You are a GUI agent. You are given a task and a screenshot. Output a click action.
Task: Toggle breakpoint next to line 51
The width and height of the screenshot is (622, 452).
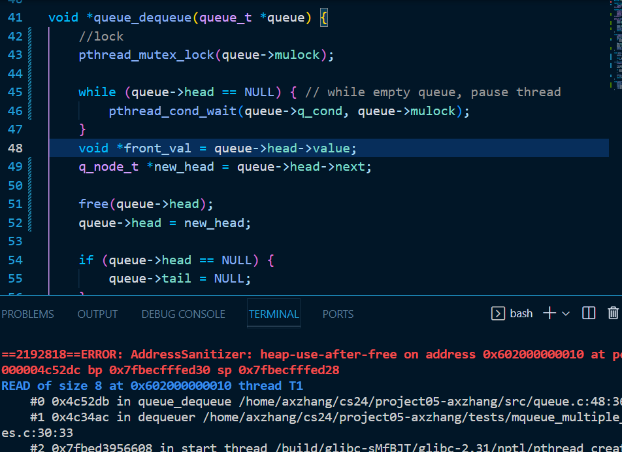click(x=4, y=204)
